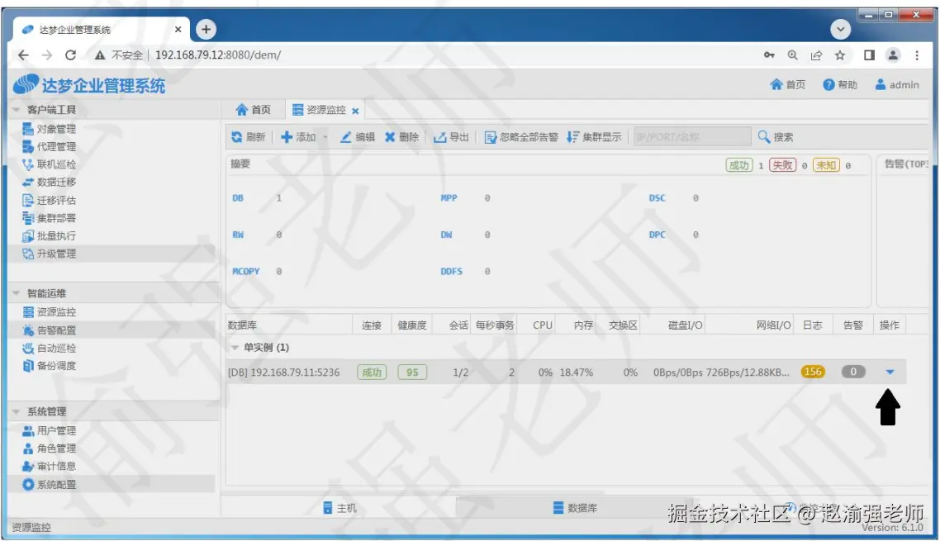Switch to the 主机 bottom tab

tap(339, 508)
